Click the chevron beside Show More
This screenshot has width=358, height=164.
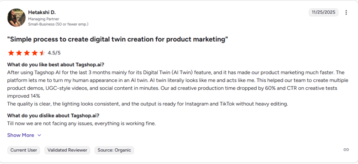[39, 135]
